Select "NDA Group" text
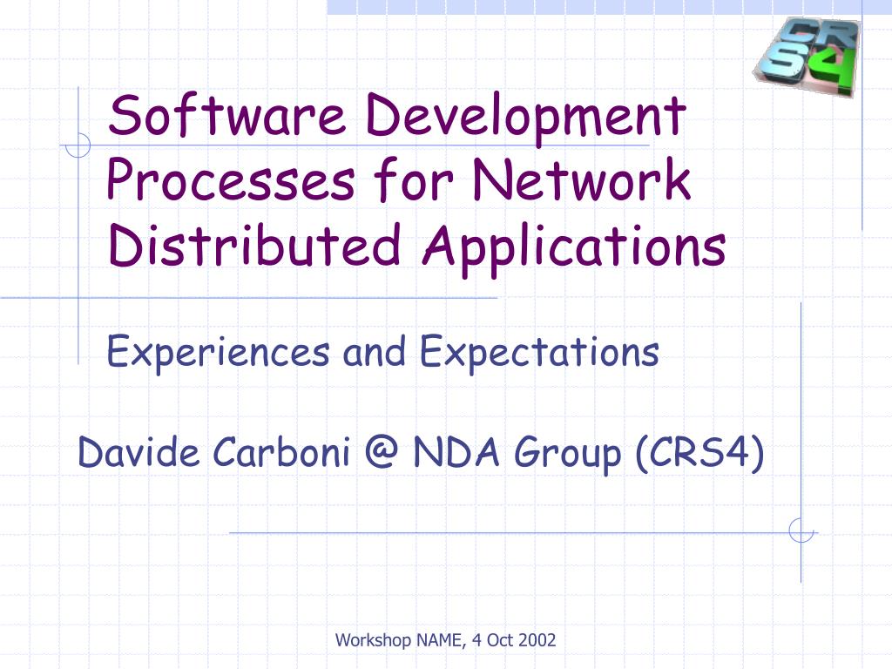This screenshot has width=892, height=669. click(517, 454)
